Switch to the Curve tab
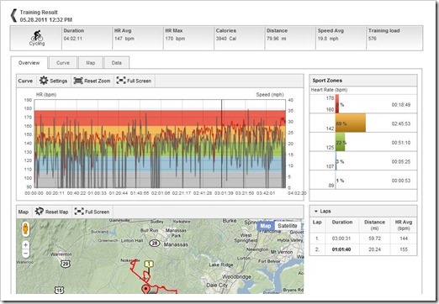 (x=63, y=63)
